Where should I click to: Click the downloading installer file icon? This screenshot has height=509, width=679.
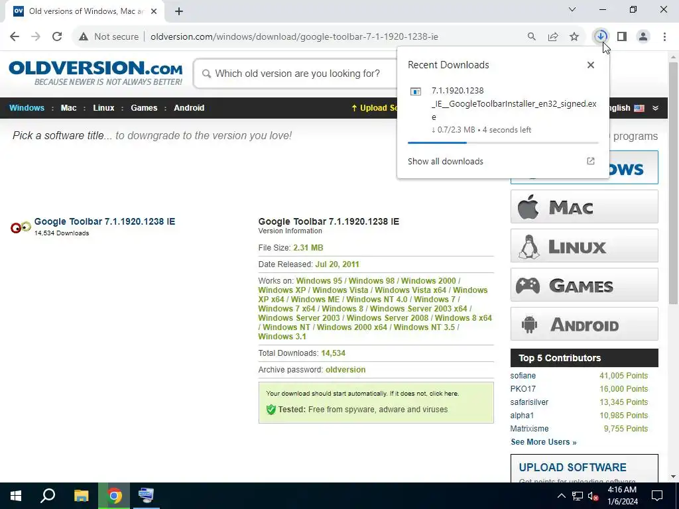click(x=416, y=91)
